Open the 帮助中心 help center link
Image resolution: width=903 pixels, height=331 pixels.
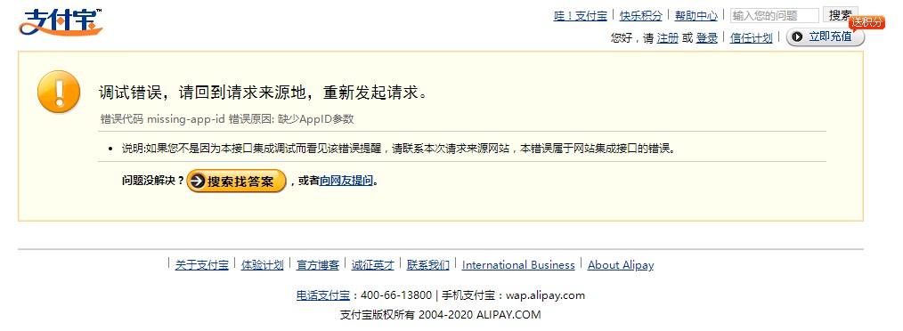tap(696, 16)
